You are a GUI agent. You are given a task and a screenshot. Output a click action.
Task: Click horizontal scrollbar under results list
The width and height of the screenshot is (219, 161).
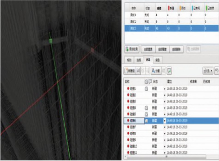click(x=166, y=157)
